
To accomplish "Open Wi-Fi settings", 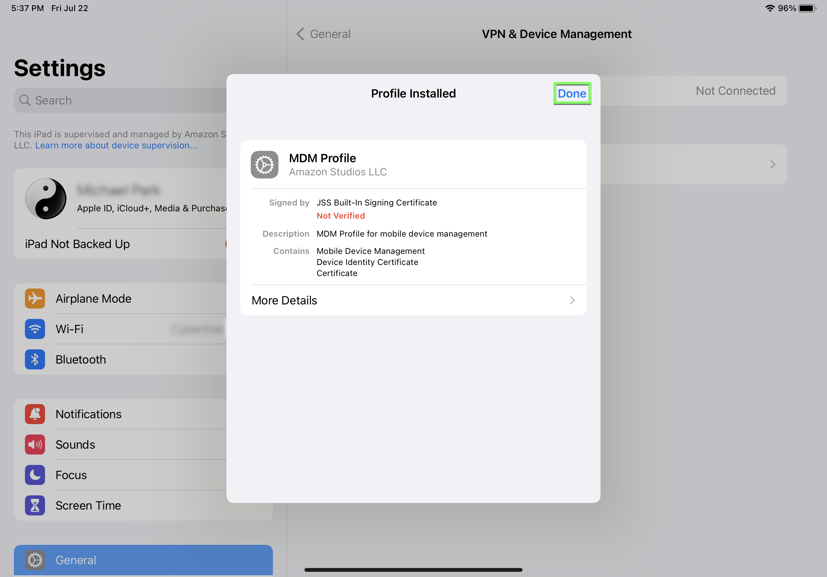I will pyautogui.click(x=120, y=329).
